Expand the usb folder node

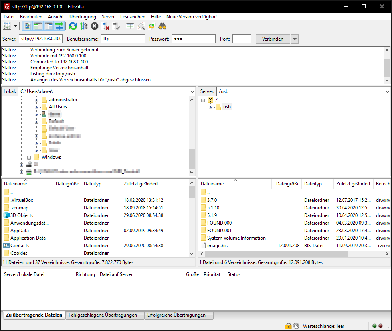tap(211, 107)
